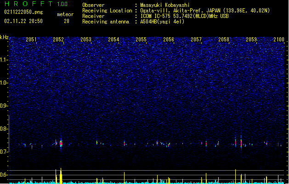Click the 2052 time marker
The image size is (289, 184).
point(58,40)
